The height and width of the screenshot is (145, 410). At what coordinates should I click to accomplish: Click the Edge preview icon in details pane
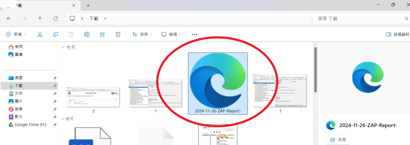click(368, 78)
